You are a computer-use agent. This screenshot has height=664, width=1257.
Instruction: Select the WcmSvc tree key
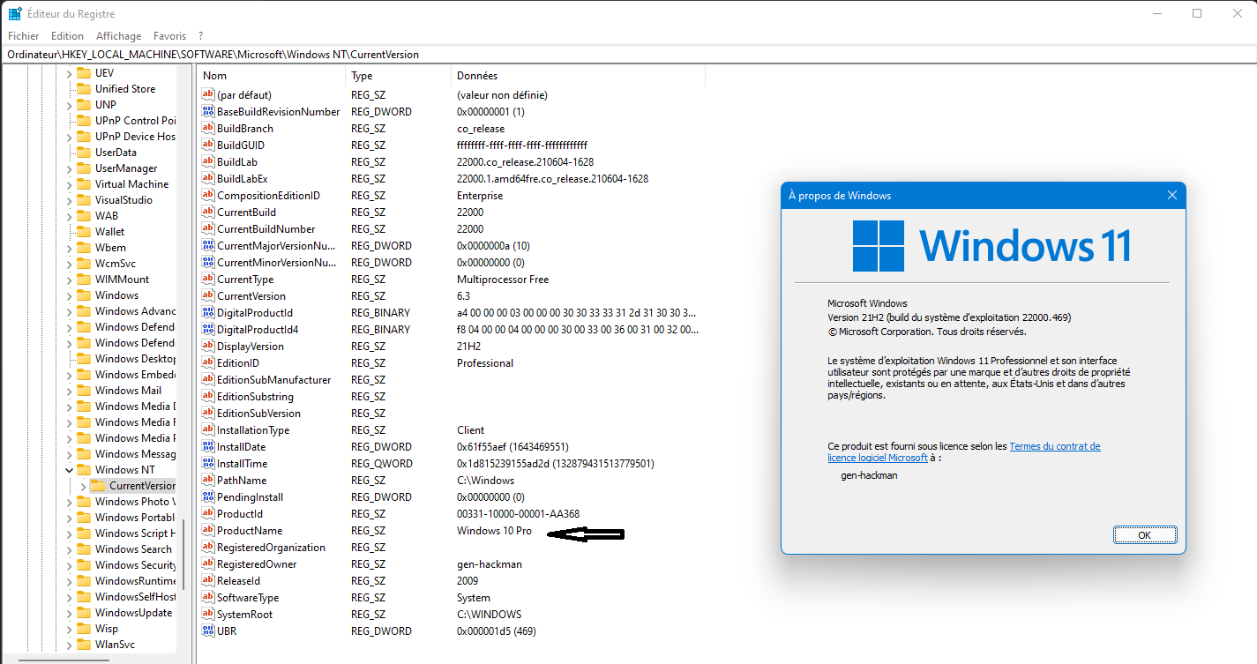[115, 264]
